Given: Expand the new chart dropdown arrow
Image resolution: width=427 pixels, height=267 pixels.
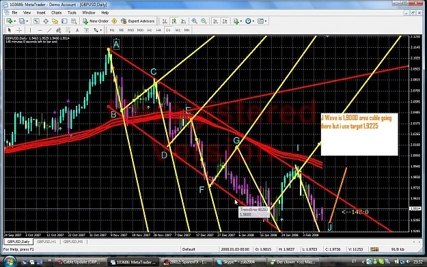Looking at the screenshot, I should (14, 21).
